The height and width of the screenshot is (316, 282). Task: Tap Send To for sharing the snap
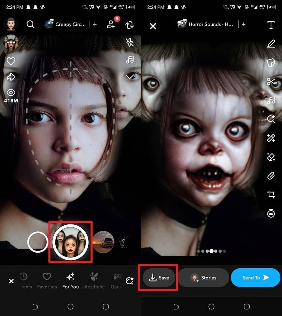255,278
